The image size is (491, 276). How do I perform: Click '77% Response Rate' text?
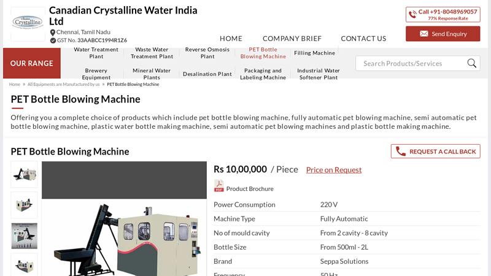coord(448,18)
